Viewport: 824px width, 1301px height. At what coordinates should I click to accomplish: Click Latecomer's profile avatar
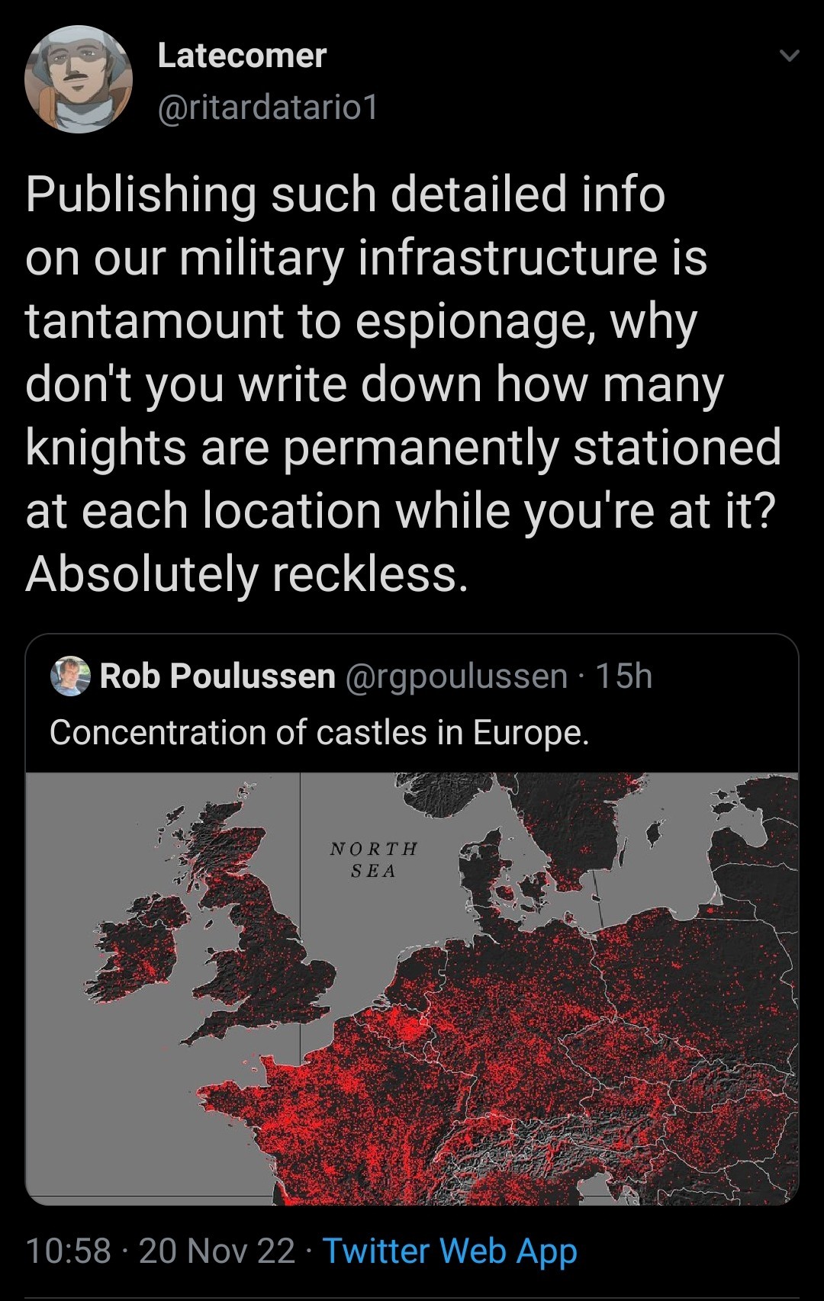79,79
